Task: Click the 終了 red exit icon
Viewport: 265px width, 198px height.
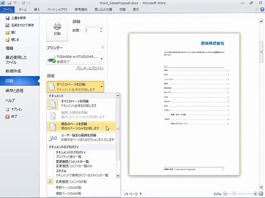Action: (7, 117)
